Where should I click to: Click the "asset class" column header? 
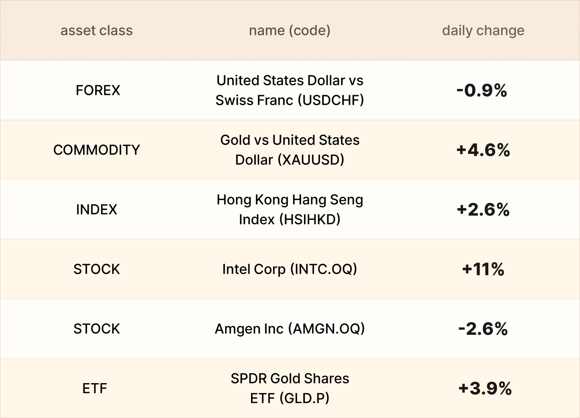[x=96, y=31]
